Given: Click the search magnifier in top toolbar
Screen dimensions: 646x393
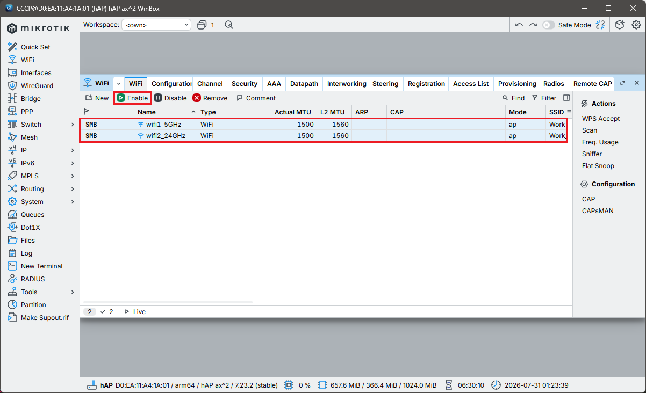Looking at the screenshot, I should tap(229, 25).
